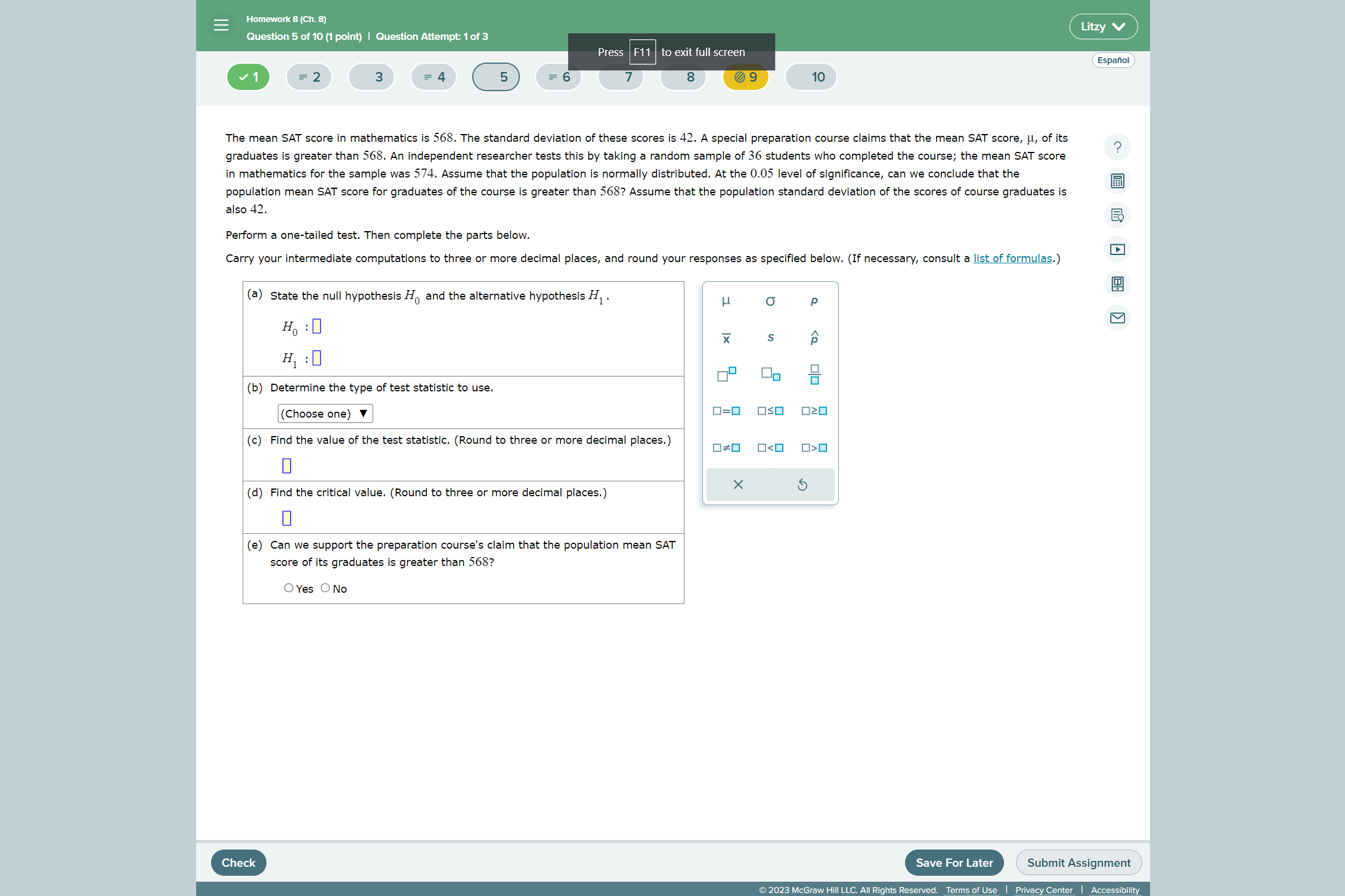
Task: Insert the sigma symbol from the palette
Action: (x=770, y=301)
